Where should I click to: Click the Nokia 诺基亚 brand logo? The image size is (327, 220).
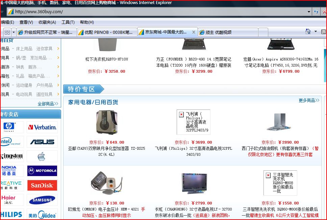12,171
